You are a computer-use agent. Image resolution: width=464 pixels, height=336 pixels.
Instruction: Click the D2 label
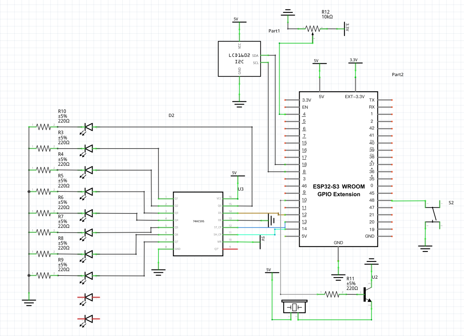171,115
